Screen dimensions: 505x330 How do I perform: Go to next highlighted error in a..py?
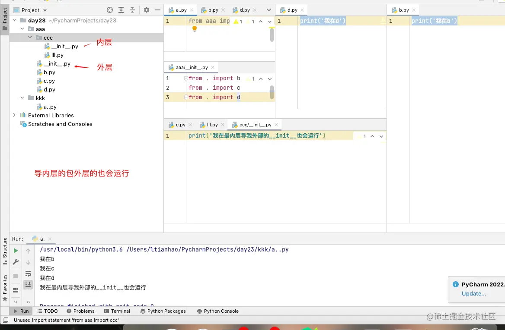[x=269, y=22]
